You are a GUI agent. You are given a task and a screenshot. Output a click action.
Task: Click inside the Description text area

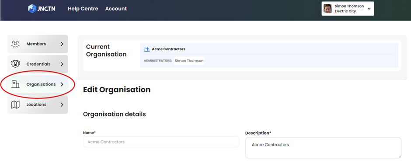(323, 148)
